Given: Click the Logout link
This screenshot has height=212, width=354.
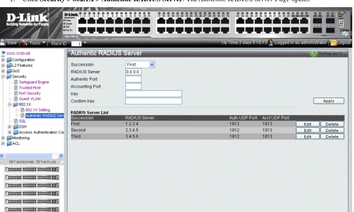Looking at the screenshot, I should click(344, 43).
